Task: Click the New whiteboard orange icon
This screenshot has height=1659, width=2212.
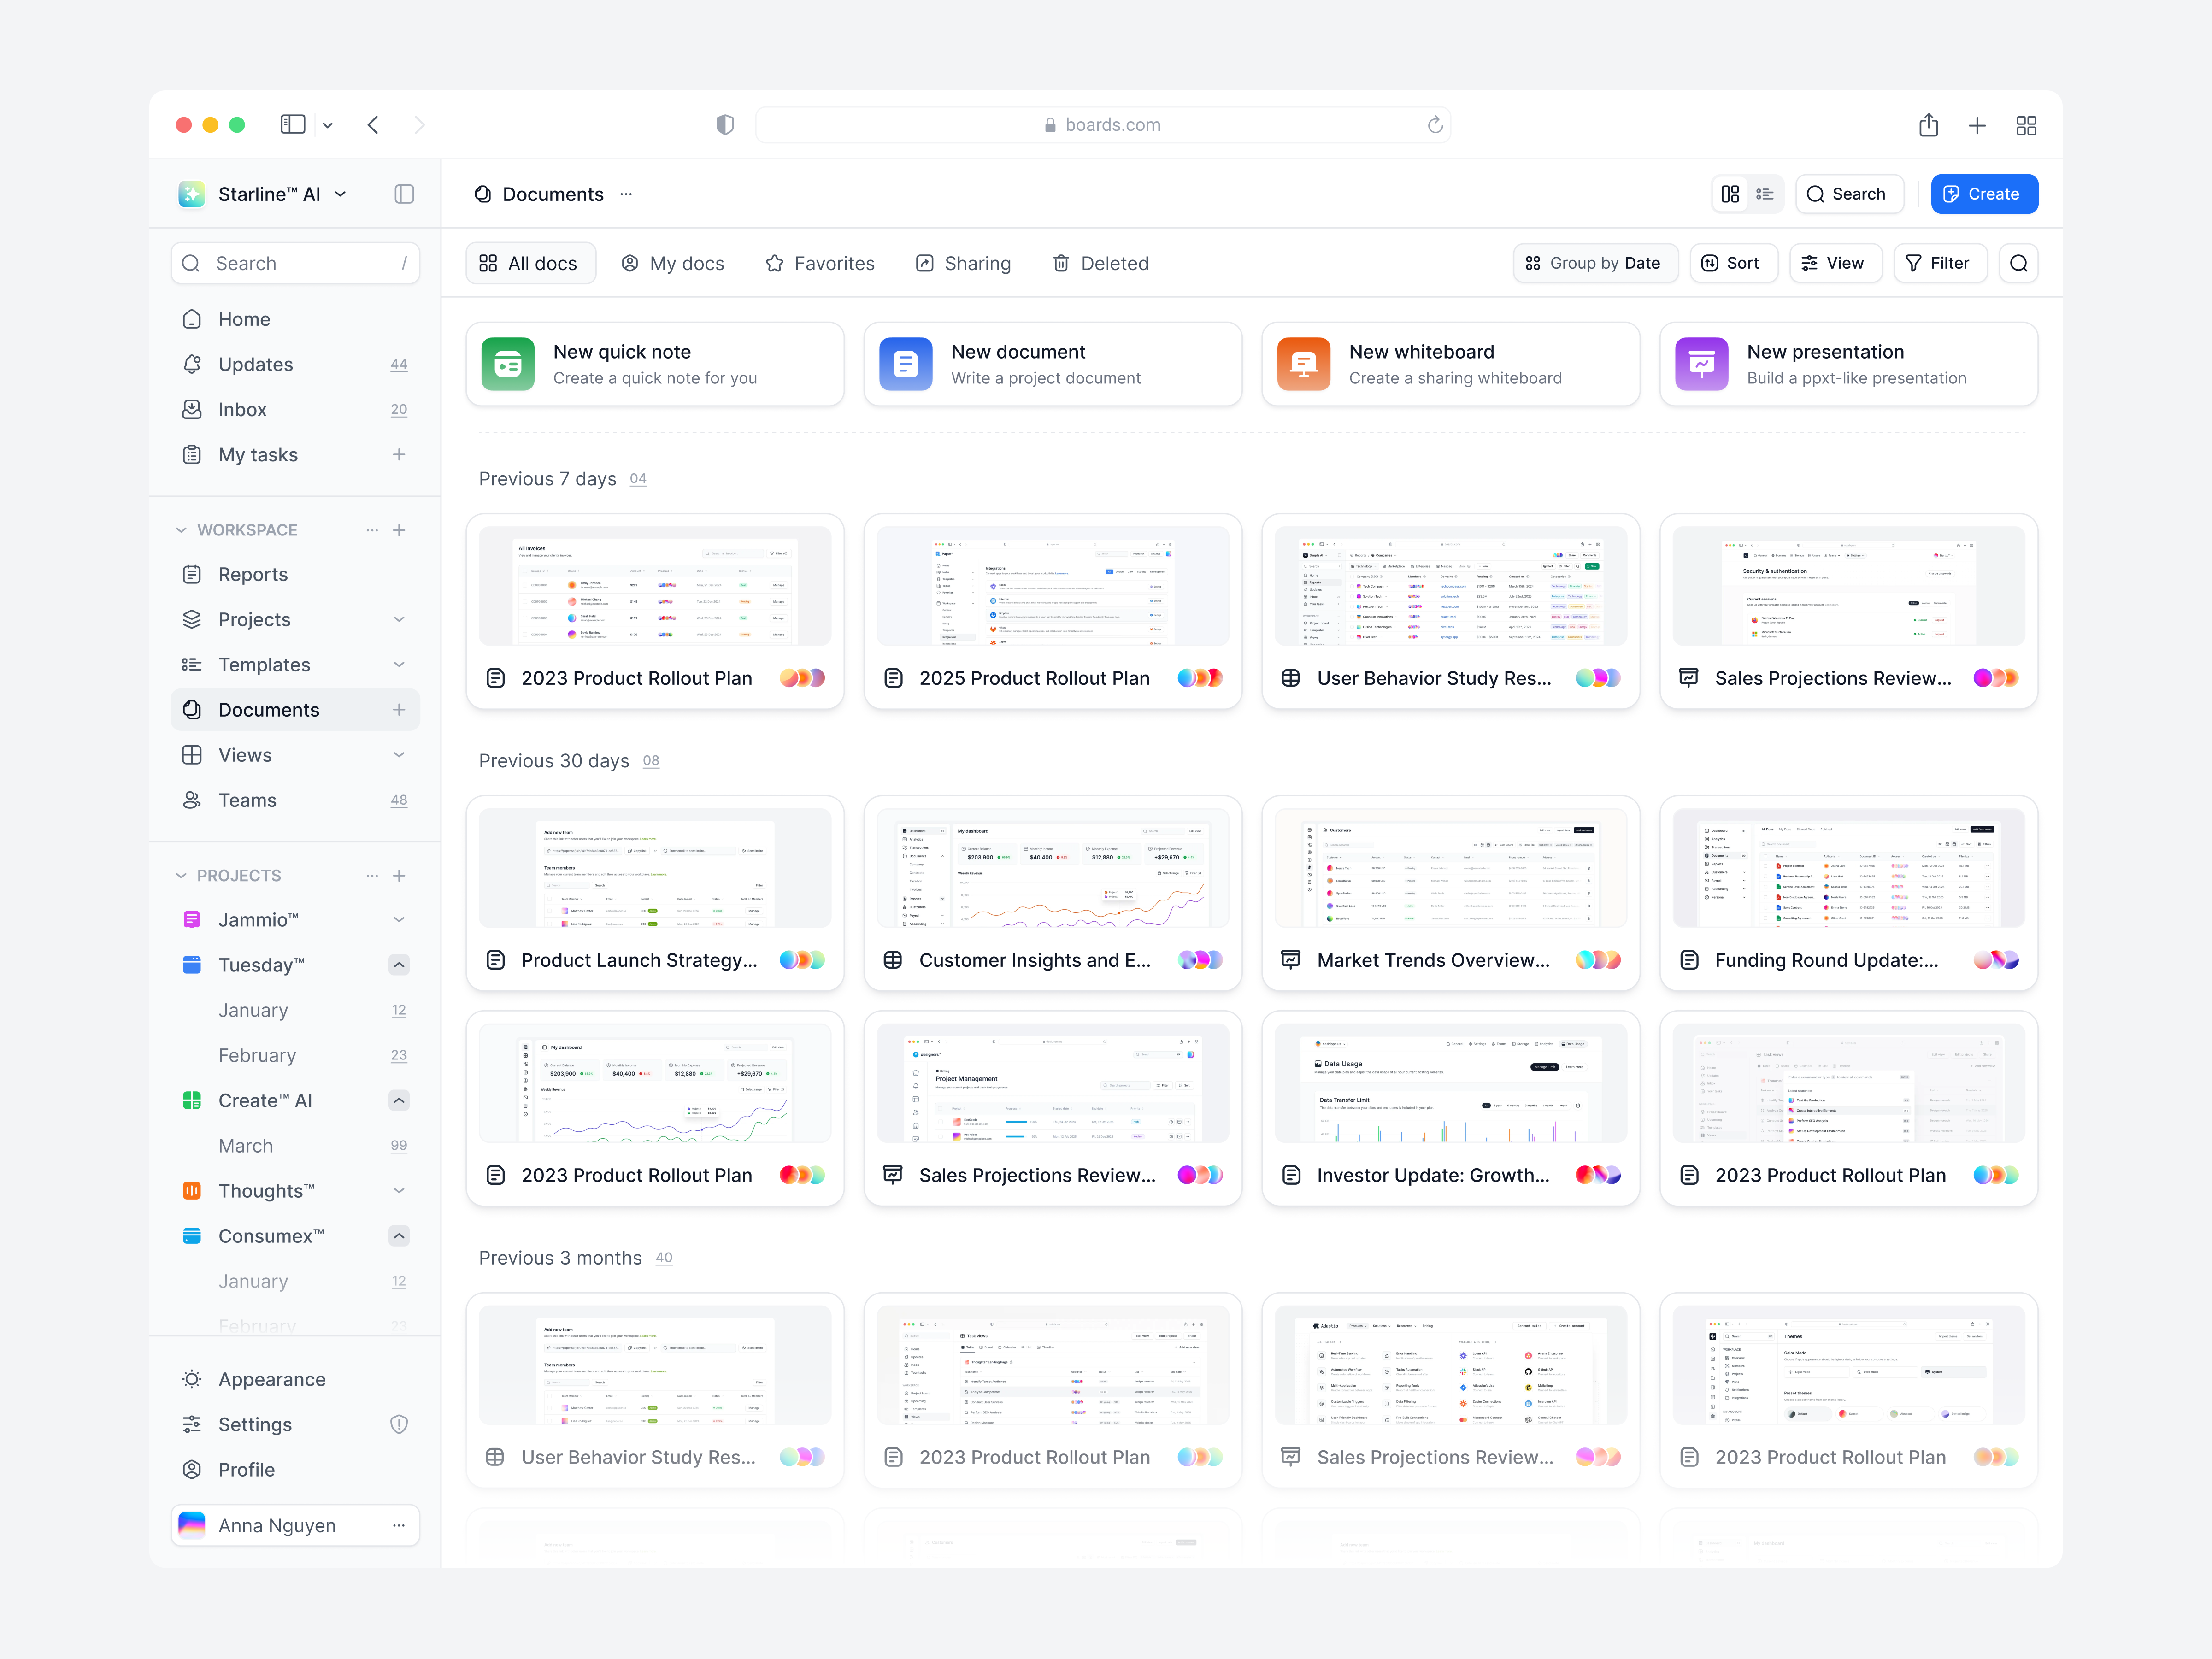Action: [1304, 364]
